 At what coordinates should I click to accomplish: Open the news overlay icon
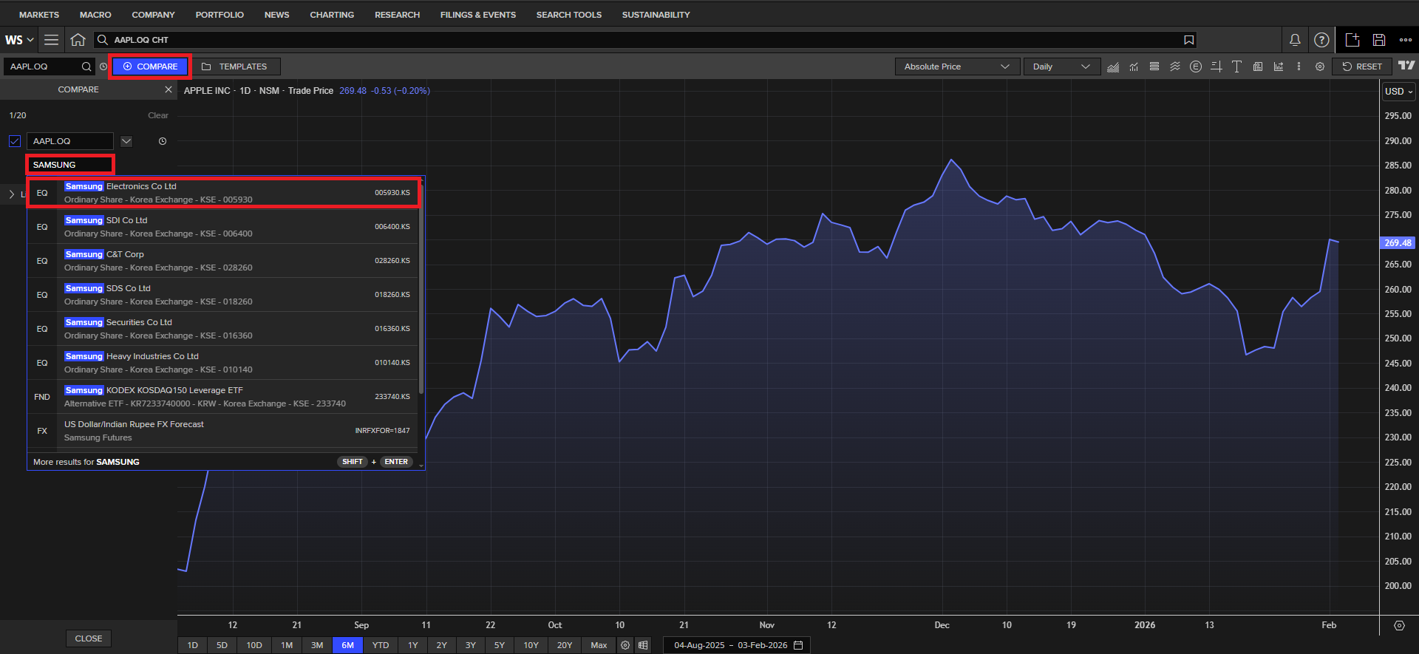coord(1258,67)
